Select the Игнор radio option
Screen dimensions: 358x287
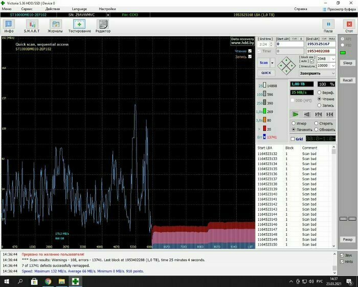pos(293,124)
